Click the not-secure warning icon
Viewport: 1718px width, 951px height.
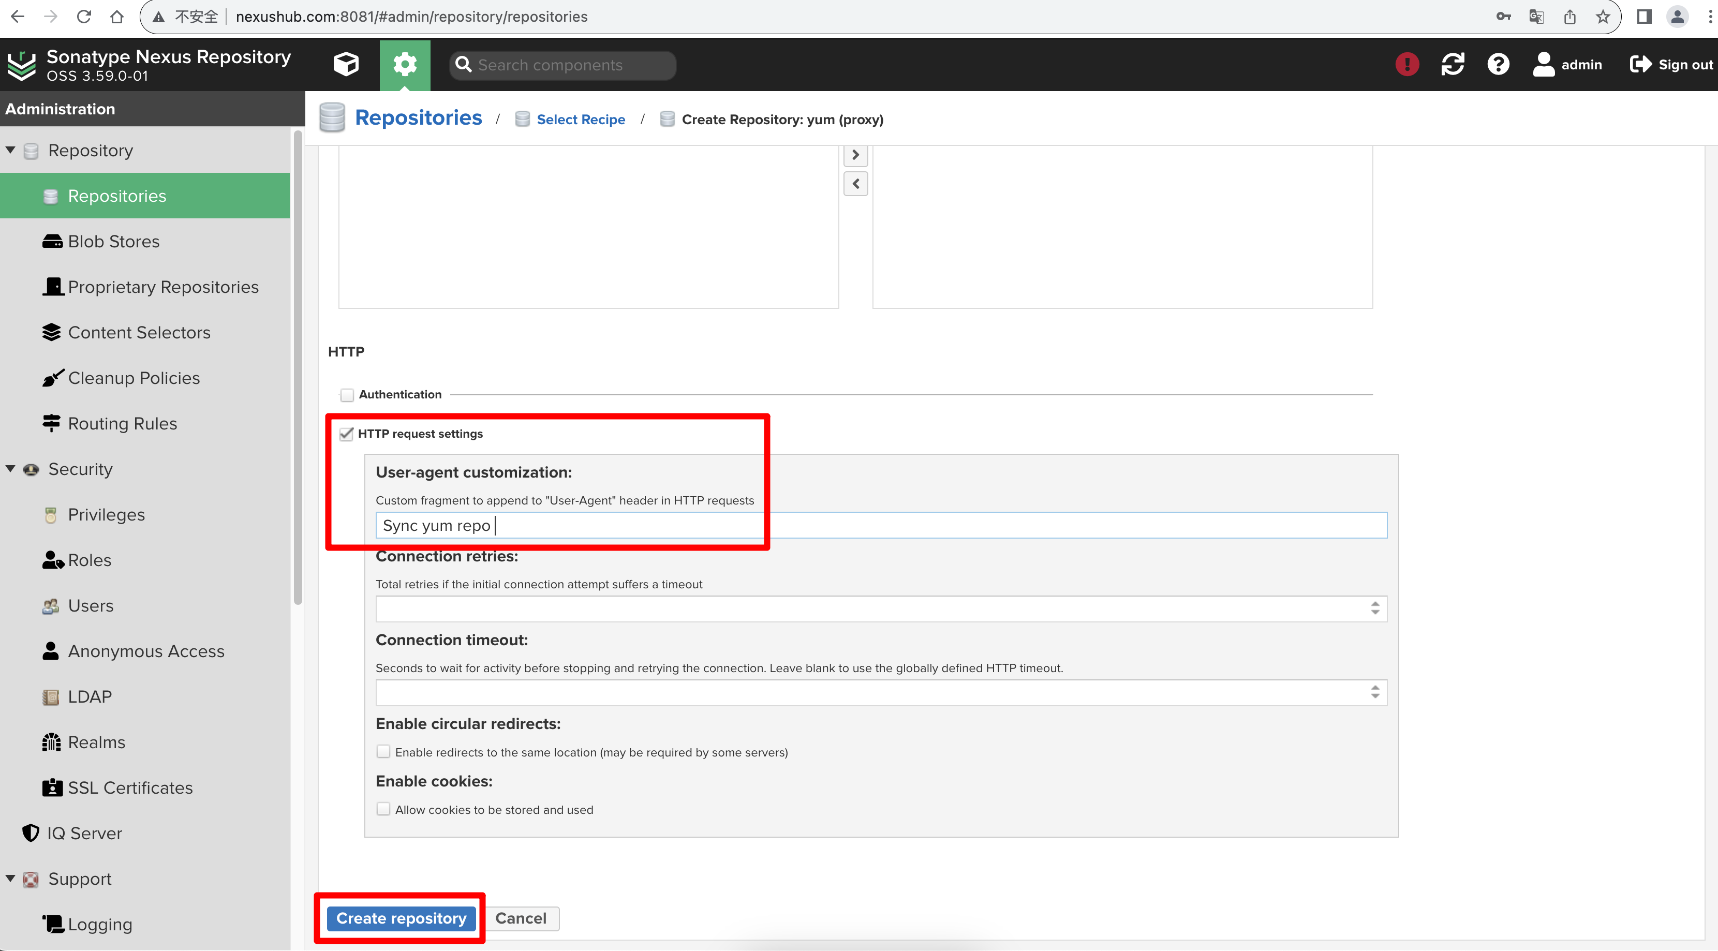click(159, 17)
